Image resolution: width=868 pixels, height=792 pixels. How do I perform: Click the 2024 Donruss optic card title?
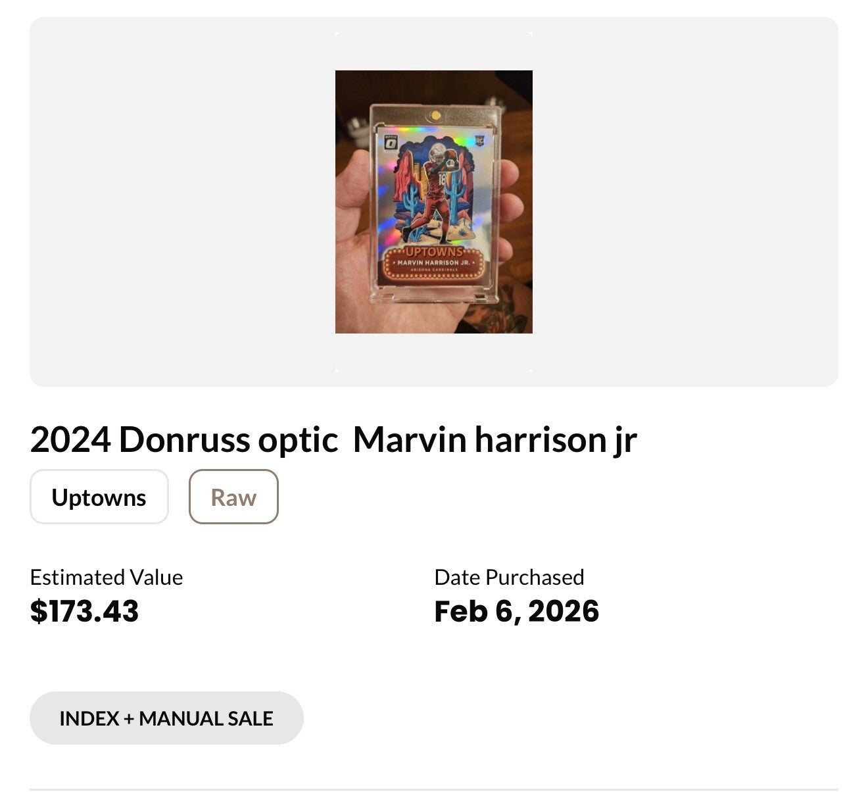pos(333,439)
